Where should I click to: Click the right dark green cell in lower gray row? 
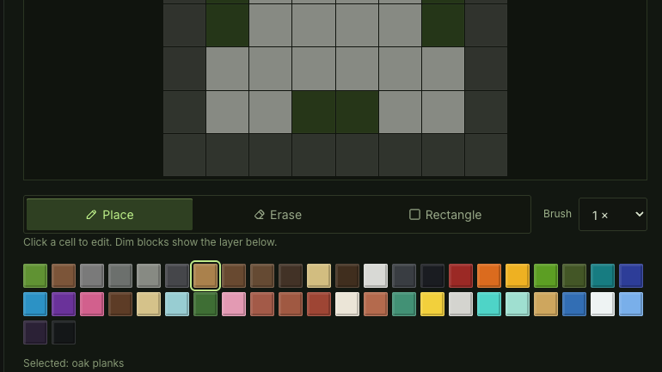357,113
